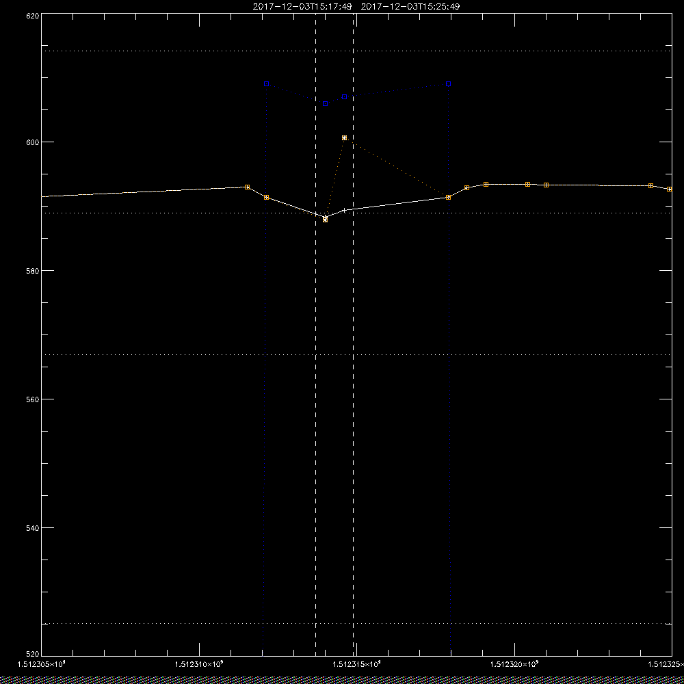Screen dimensions: 684x684
Task: Click the rightmost blue square marker
Action: (449, 83)
